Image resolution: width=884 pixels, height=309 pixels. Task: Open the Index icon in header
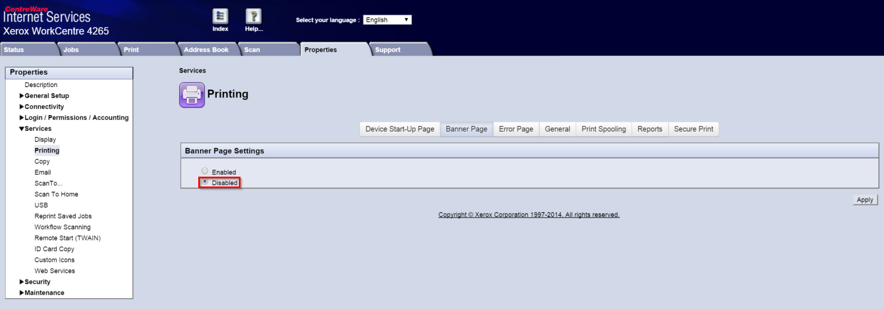point(220,17)
